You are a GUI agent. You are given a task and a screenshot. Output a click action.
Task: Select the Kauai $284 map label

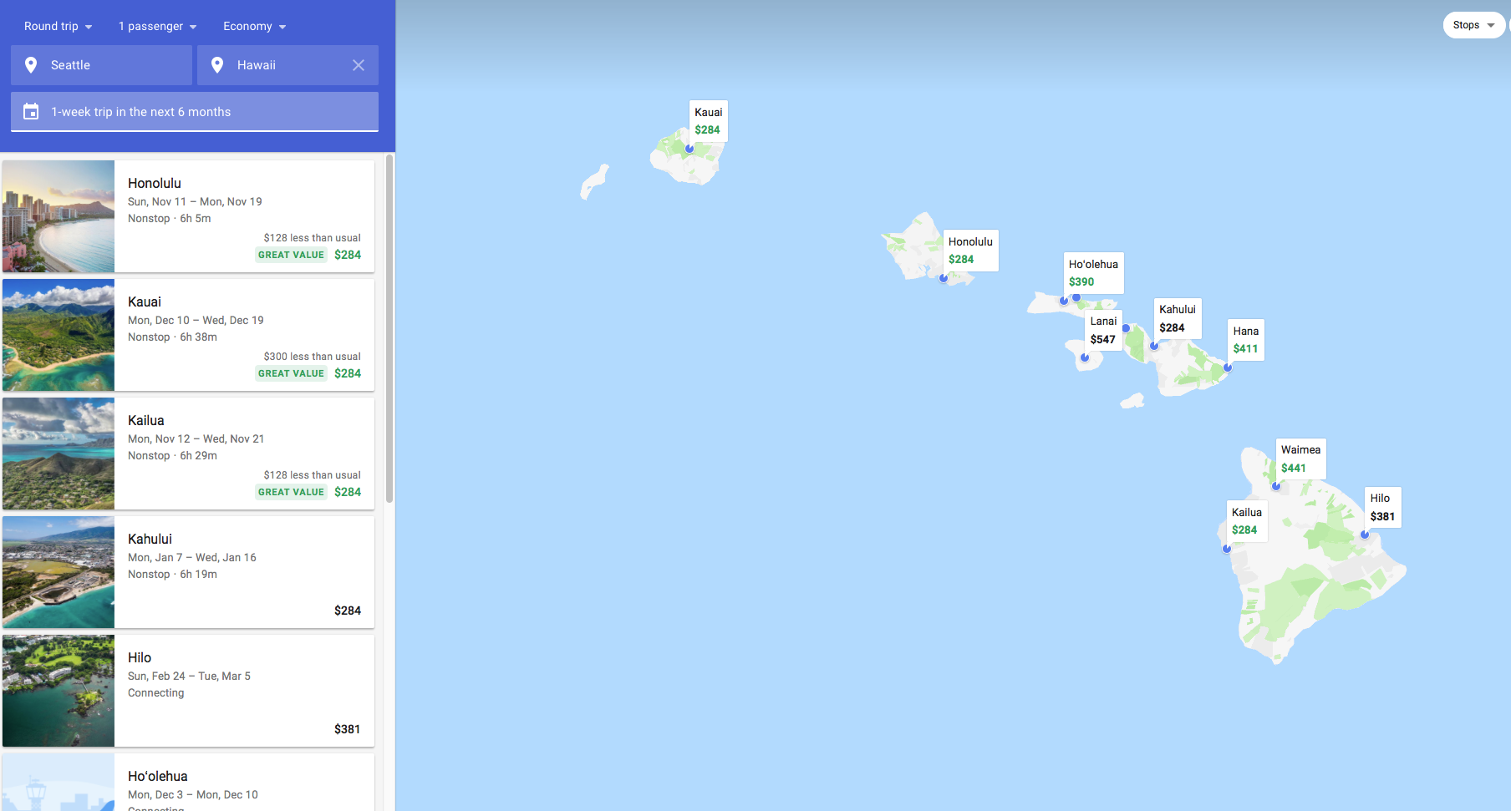tap(709, 121)
